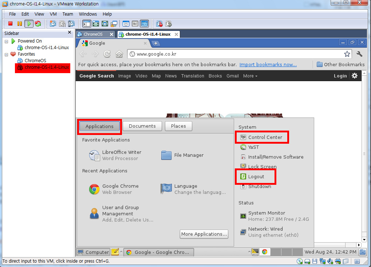Click Chrome's wrench settings icon
The height and width of the screenshot is (267, 371).
click(359, 54)
